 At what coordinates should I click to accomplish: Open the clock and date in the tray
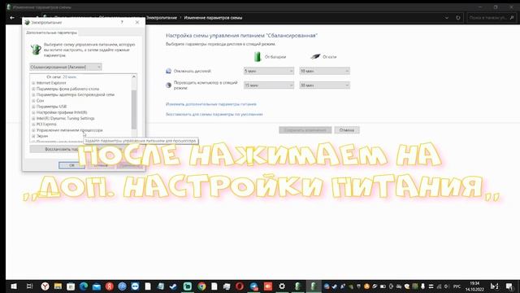[x=474, y=286]
